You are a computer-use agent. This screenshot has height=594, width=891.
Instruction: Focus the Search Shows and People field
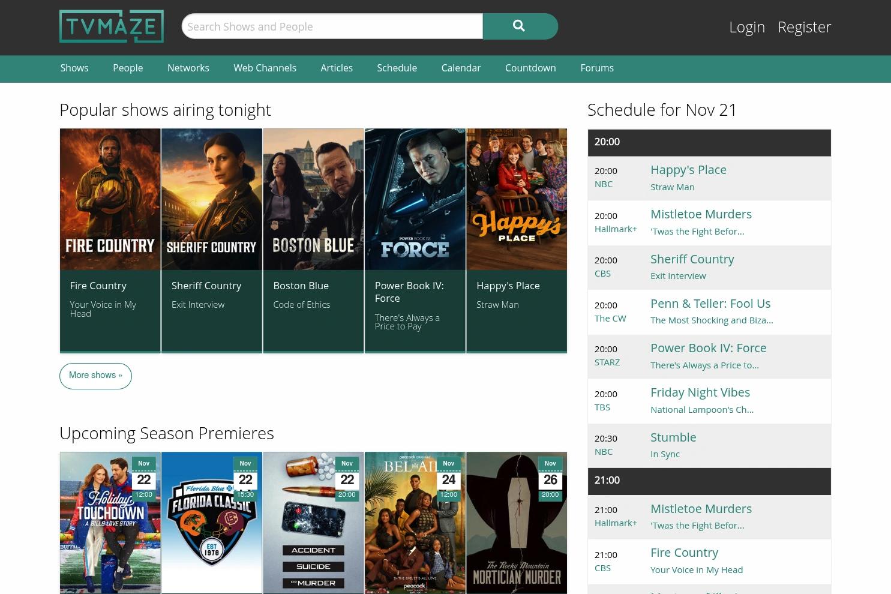332,26
